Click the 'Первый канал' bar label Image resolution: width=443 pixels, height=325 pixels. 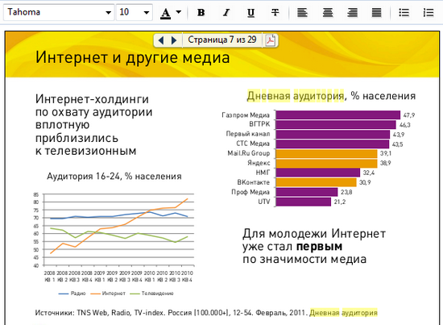pyautogui.click(x=248, y=134)
